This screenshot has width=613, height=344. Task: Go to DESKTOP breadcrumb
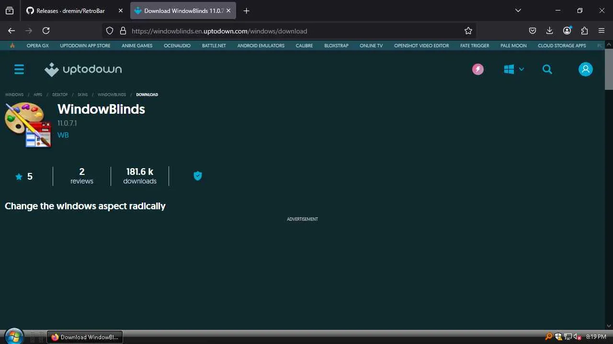[60, 95]
